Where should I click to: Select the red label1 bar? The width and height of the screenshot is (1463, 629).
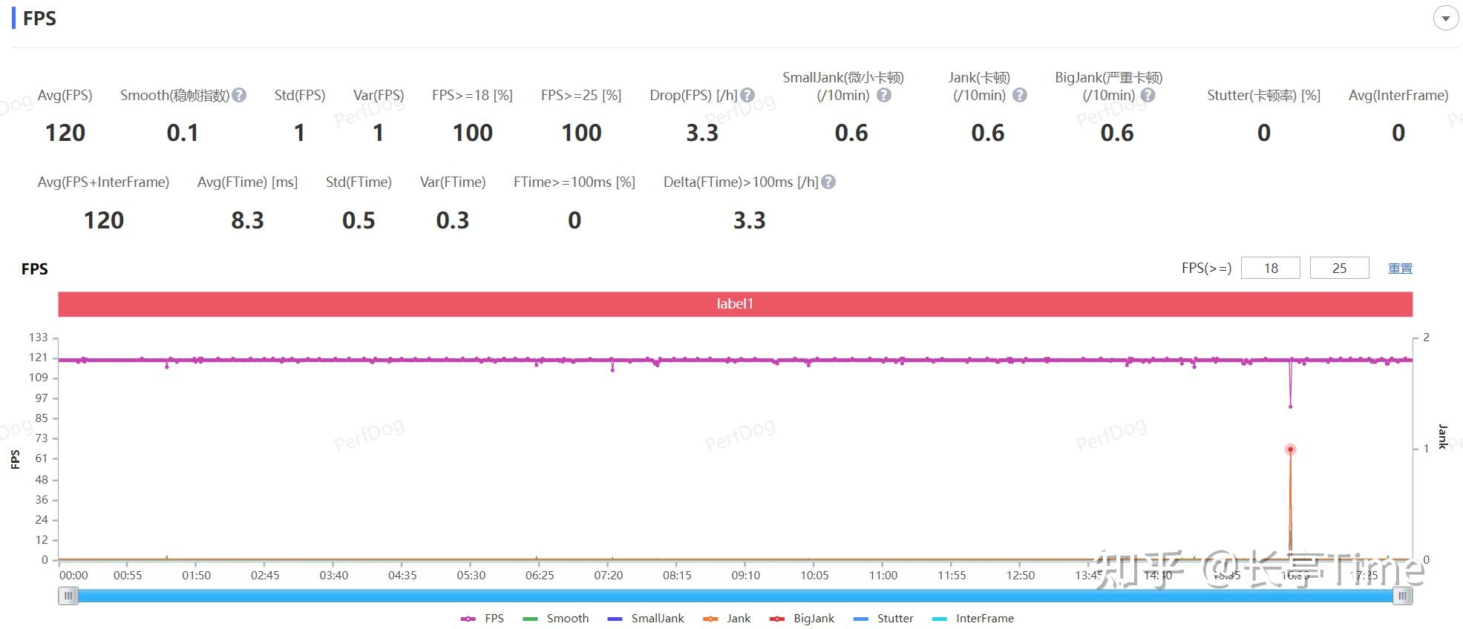tap(736, 303)
